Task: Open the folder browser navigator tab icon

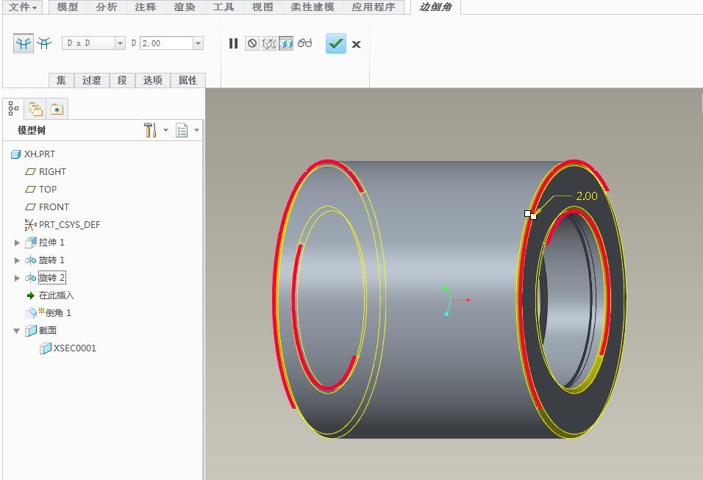Action: coord(35,109)
